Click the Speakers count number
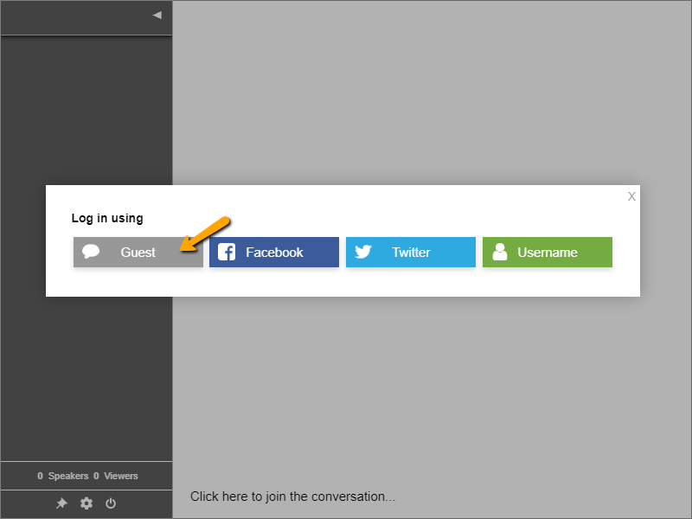The width and height of the screenshot is (692, 519). (40, 476)
